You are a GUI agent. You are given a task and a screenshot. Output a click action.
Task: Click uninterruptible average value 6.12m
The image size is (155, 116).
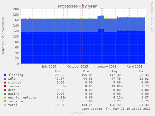pyautogui.click(x=118, y=98)
